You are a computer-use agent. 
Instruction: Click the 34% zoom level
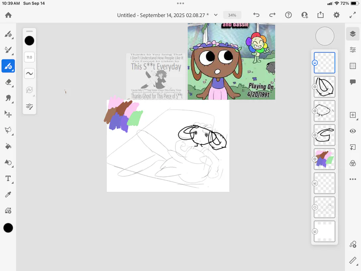[x=232, y=15]
